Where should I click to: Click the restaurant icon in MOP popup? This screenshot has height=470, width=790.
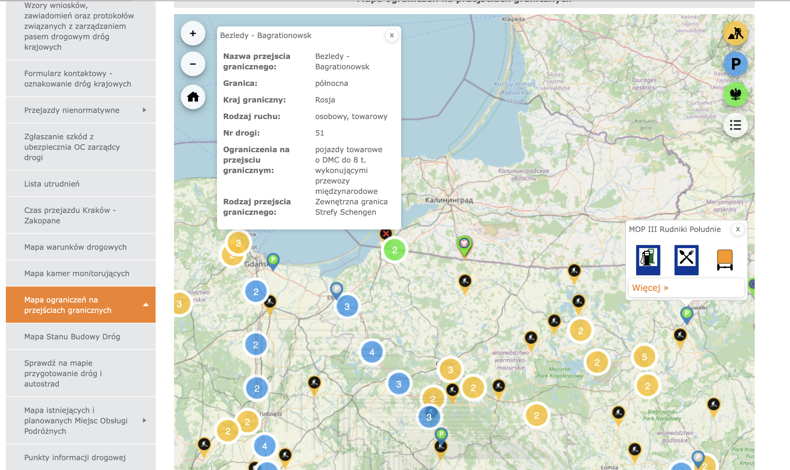tap(686, 260)
